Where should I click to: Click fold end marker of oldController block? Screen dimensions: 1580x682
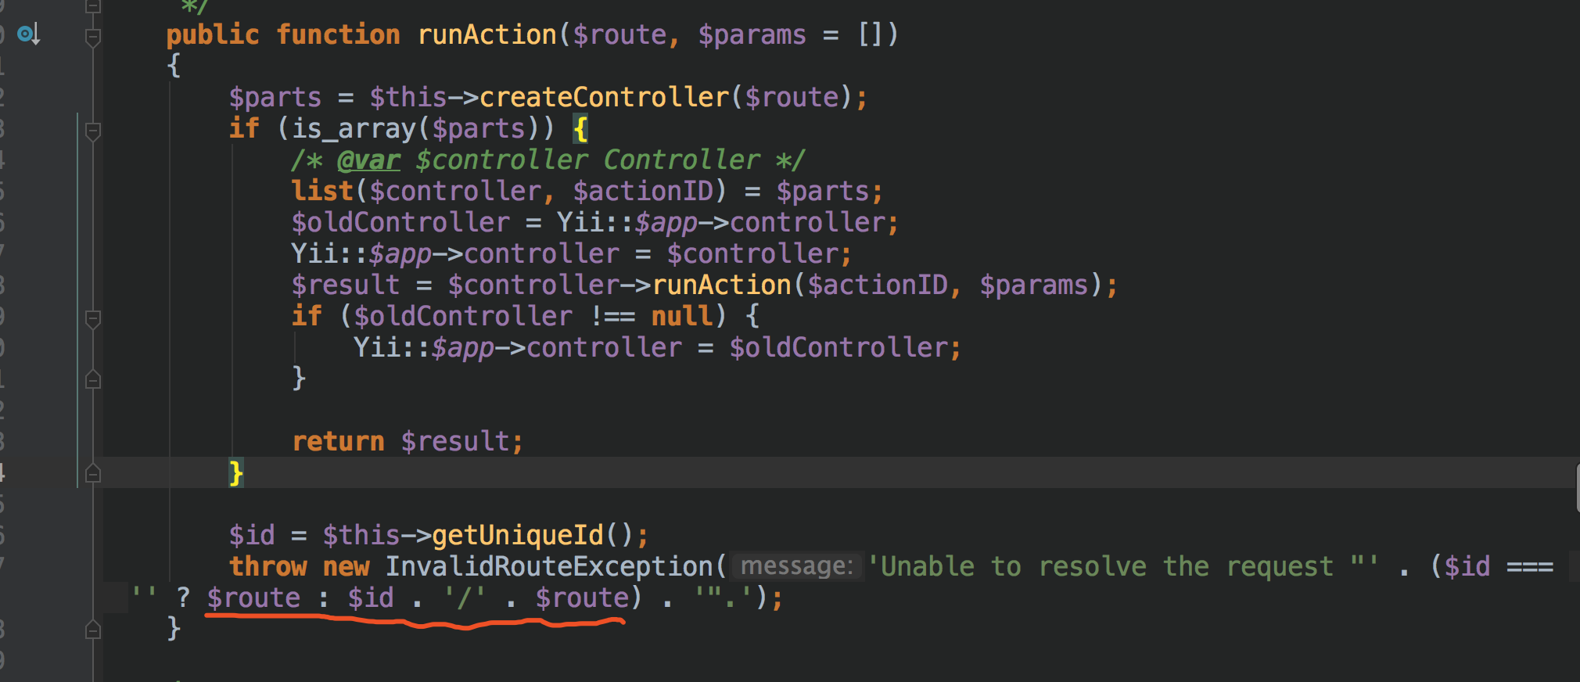92,379
